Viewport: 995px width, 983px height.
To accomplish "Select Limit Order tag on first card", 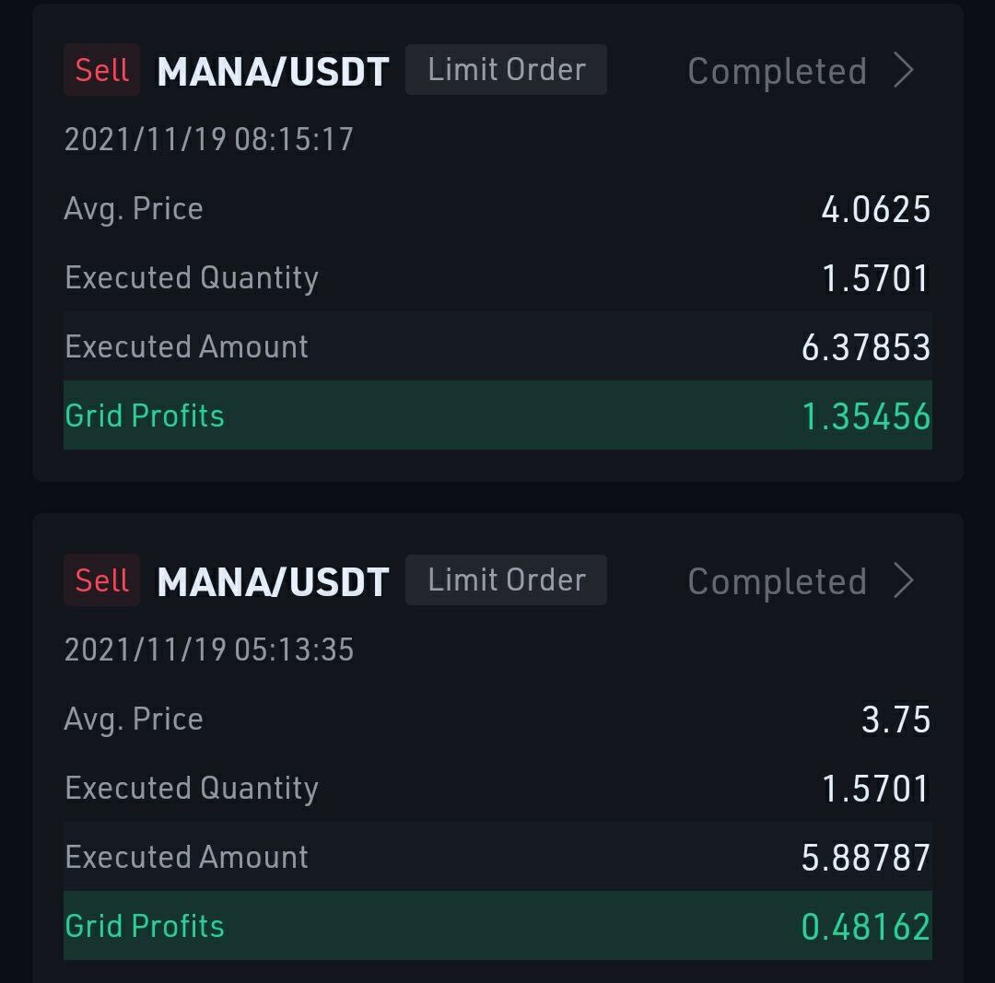I will pyautogui.click(x=506, y=70).
